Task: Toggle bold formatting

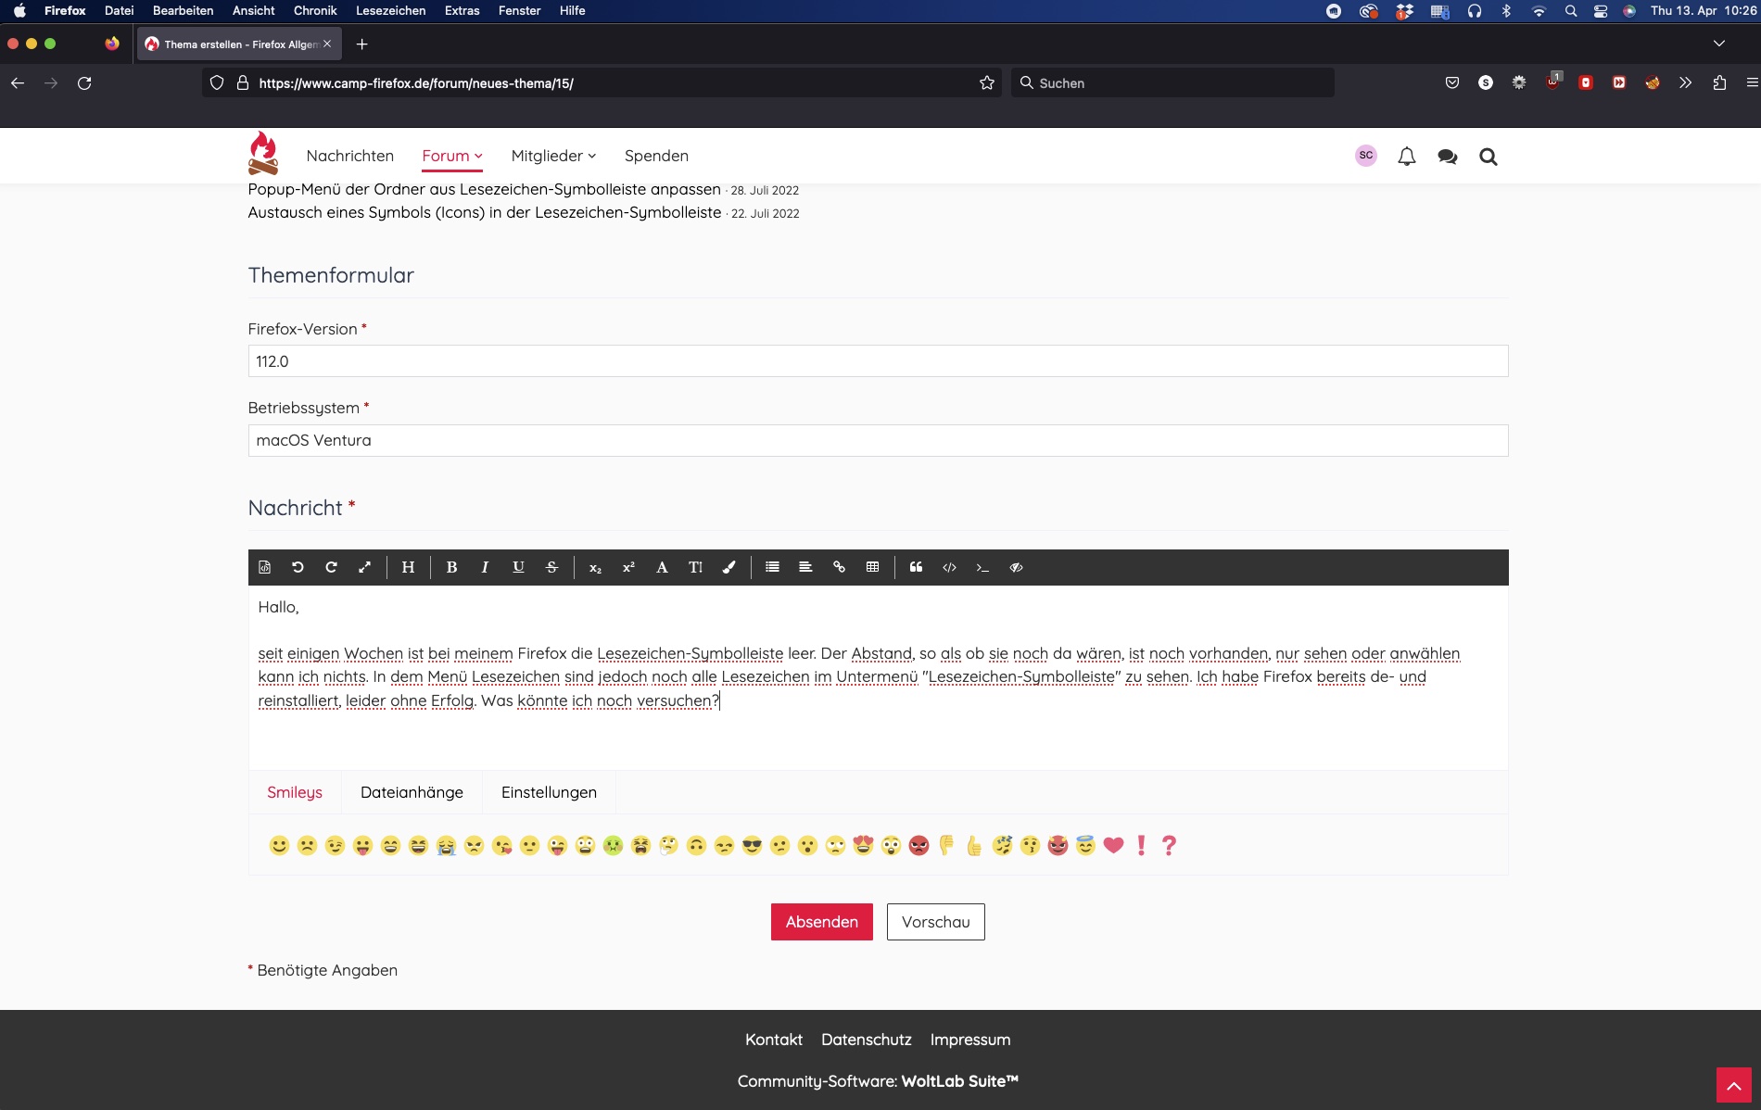Action: tap(451, 567)
